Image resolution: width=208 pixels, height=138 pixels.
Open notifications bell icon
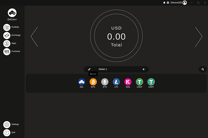point(164,3)
